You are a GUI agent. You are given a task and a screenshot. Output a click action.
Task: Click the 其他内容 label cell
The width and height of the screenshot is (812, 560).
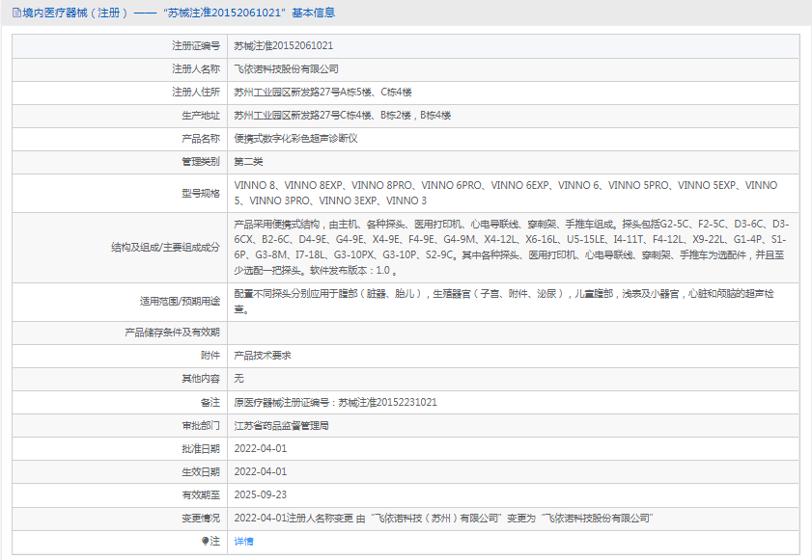tap(120, 379)
